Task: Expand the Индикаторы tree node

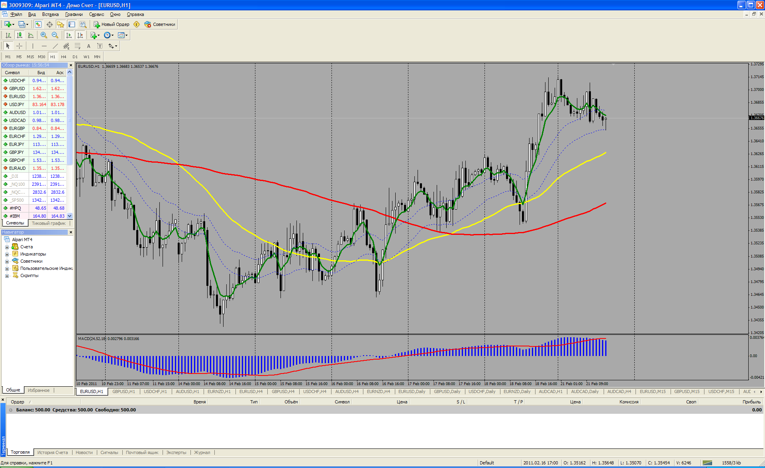Action: [x=7, y=254]
